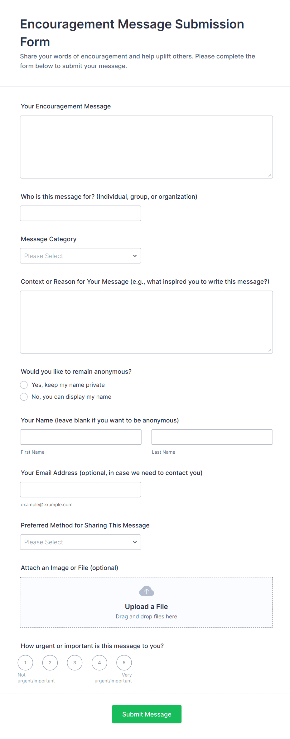Rate urgency as 5 very important
The image size is (290, 739).
pos(124,662)
